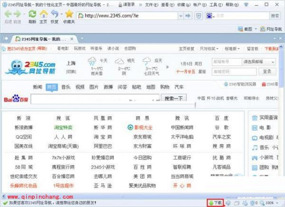Open the 请选择邮箱 mailbox combo box

coord(259,62)
